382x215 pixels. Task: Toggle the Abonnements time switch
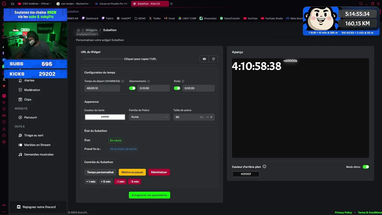(132, 88)
